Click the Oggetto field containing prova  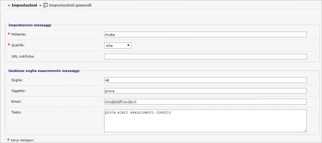205,91
